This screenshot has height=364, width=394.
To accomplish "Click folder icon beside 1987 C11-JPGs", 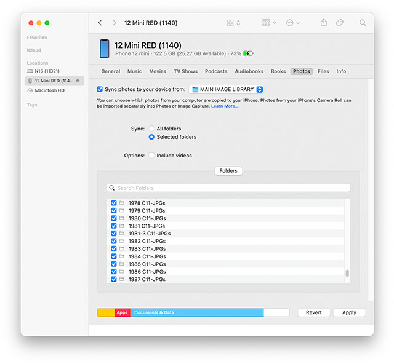I will pyautogui.click(x=122, y=279).
